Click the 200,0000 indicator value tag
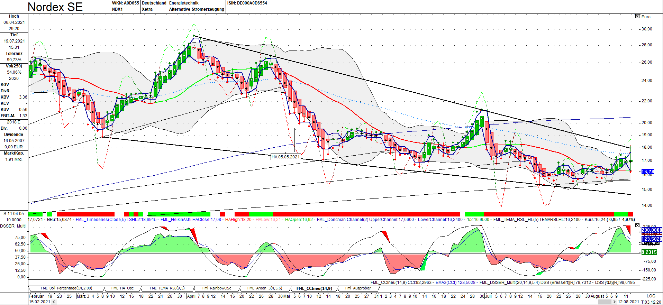 652,230
